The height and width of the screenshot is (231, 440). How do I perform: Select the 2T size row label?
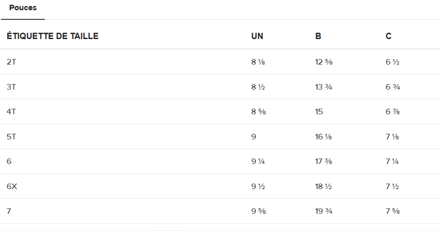point(11,62)
